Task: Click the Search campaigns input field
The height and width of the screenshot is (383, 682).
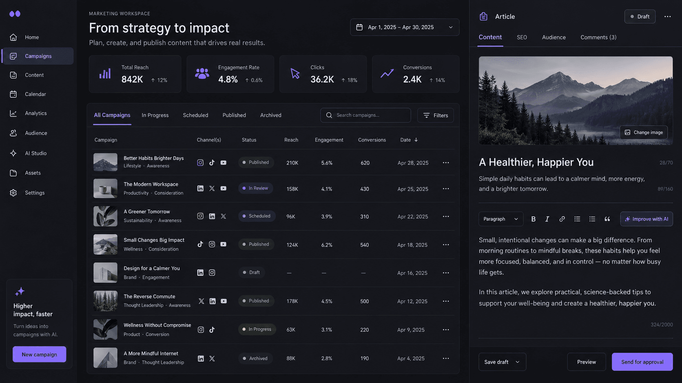Action: pos(365,115)
